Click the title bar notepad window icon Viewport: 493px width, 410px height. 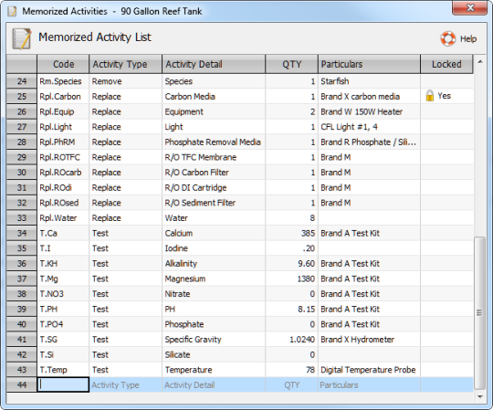12,11
